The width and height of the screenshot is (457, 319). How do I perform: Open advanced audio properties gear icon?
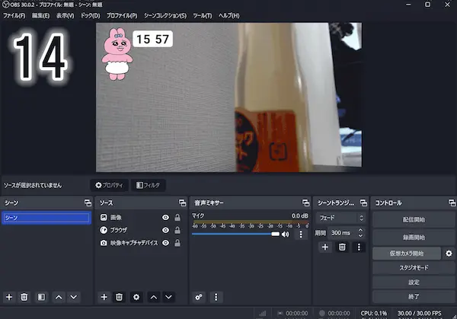[x=199, y=296]
